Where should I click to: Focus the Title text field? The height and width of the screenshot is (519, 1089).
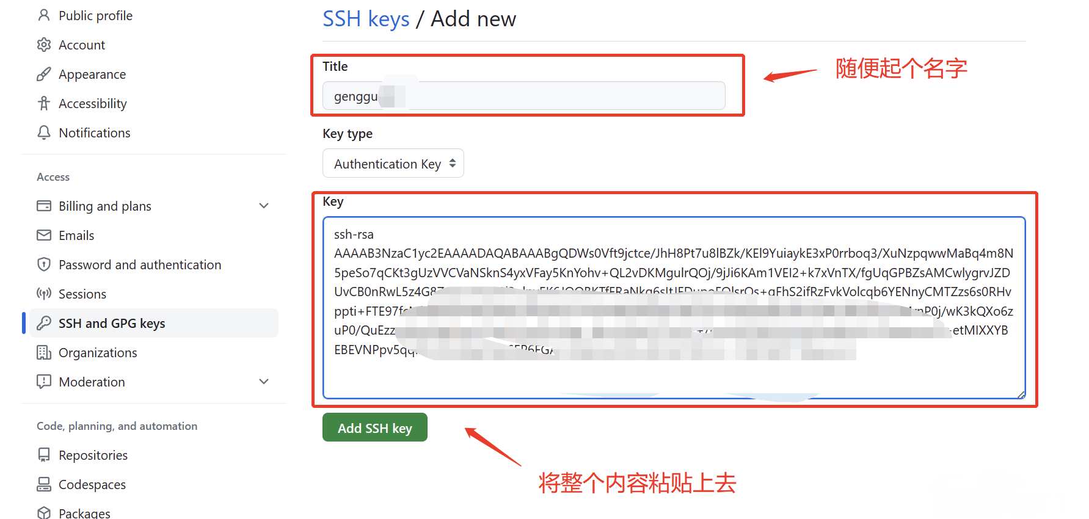click(x=524, y=96)
